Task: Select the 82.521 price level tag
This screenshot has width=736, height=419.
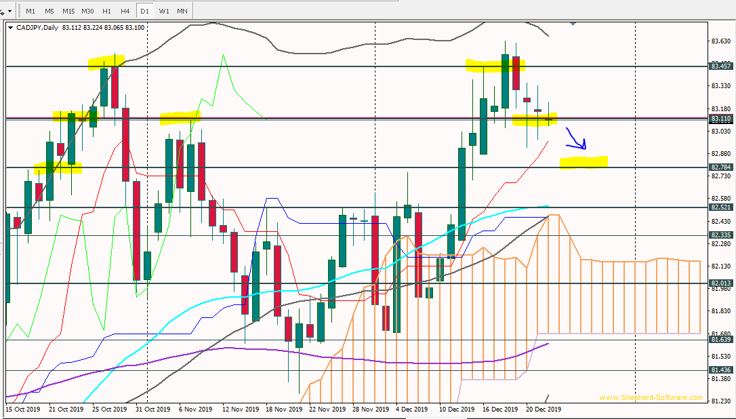Action: (x=720, y=207)
